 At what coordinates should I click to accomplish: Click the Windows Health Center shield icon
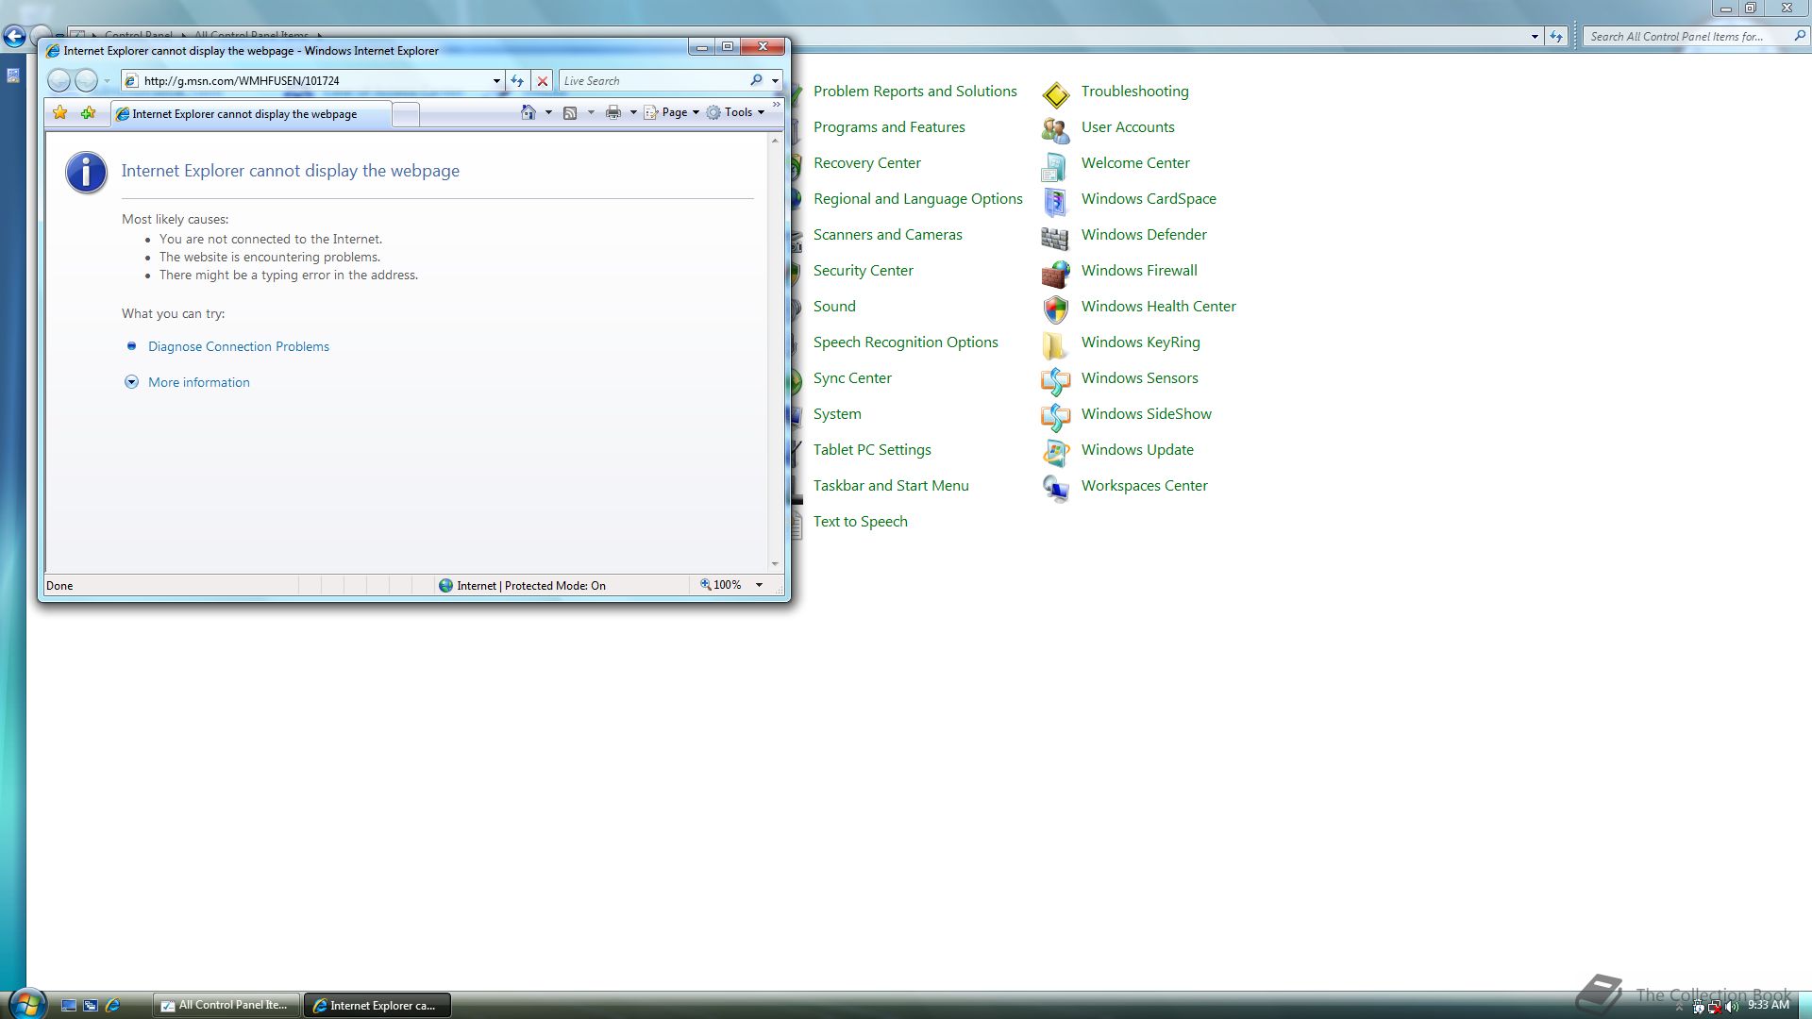pyautogui.click(x=1055, y=309)
